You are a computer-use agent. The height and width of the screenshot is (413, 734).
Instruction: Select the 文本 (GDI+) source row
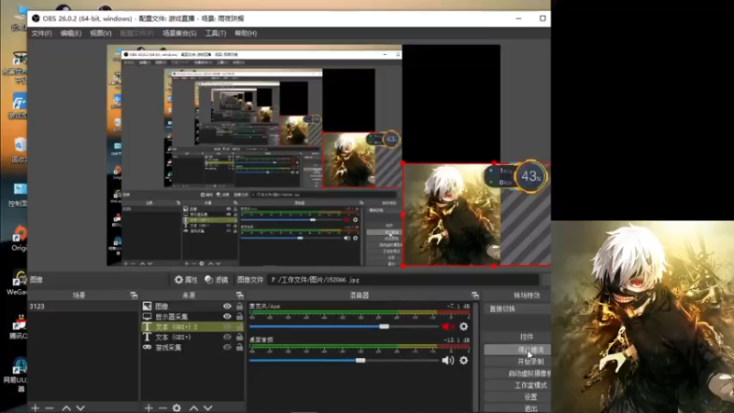point(193,337)
